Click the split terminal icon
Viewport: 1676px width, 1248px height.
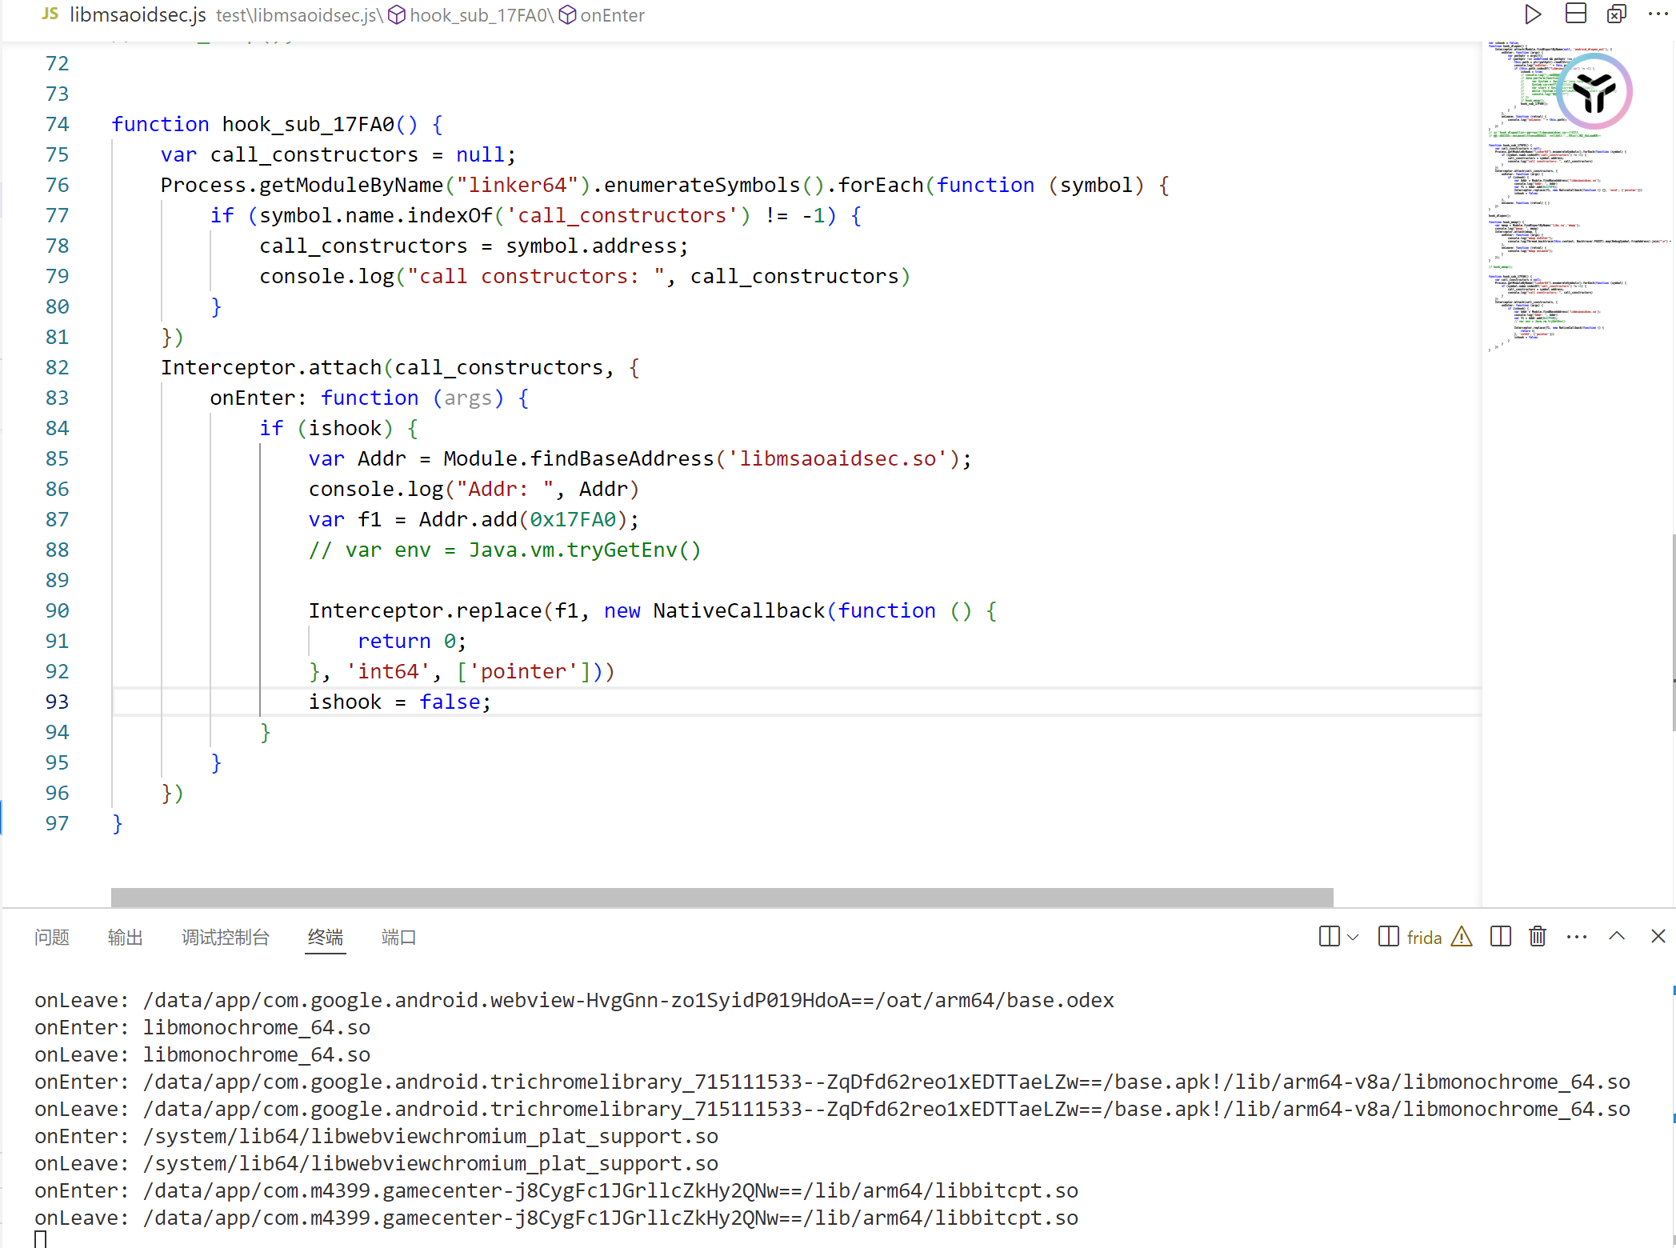[1500, 936]
